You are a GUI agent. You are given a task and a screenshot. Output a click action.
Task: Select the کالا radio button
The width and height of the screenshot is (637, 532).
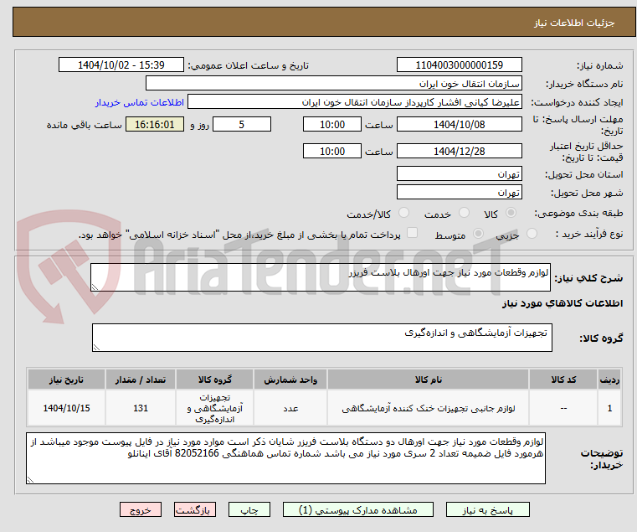tap(511, 213)
